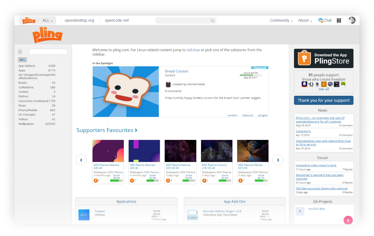
Task: Open 'Old fake accounts down-vote removal' thread
Action: [x=321, y=188]
